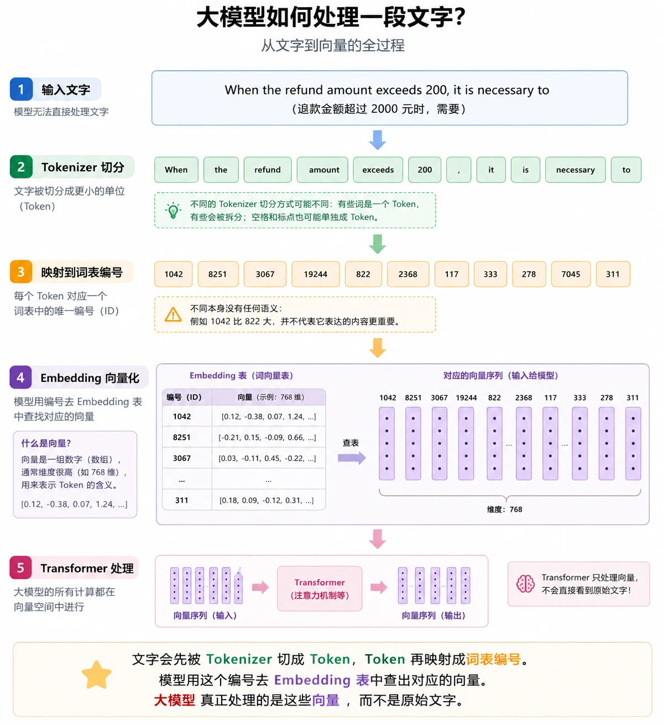Click the purple vector column labeled 19244
Screen dimensions: 663x725
[466, 444]
